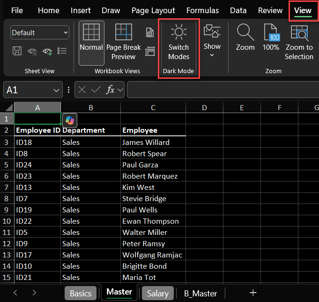Select the Normal workbook view
The width and height of the screenshot is (319, 302).
(x=91, y=43)
